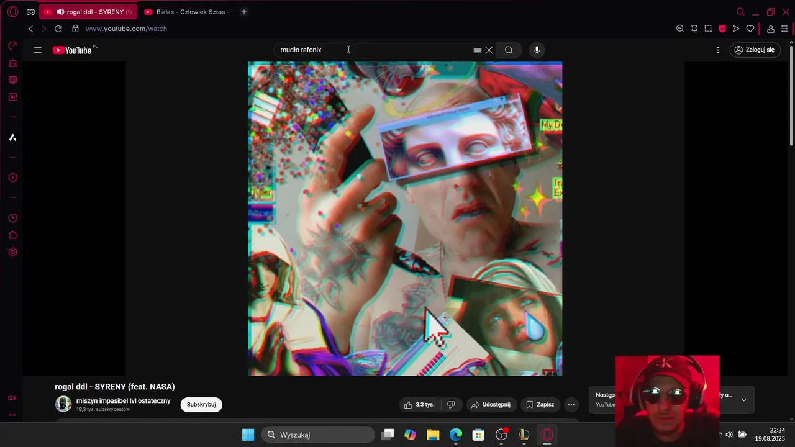Open Aria AI in the sidebar

[x=12, y=137]
